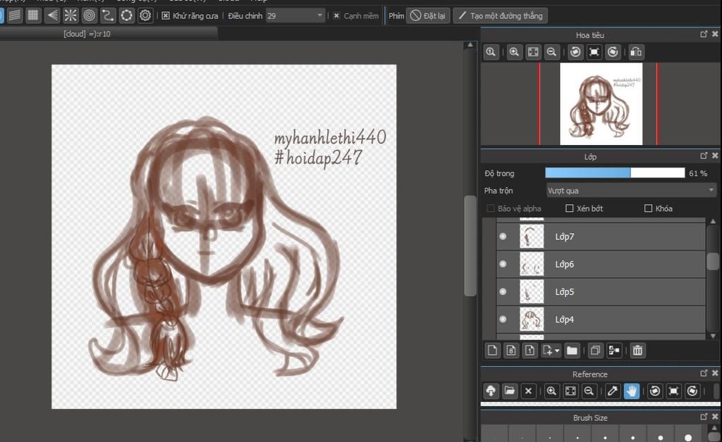
Task: Open a reference image file
Action: point(510,391)
